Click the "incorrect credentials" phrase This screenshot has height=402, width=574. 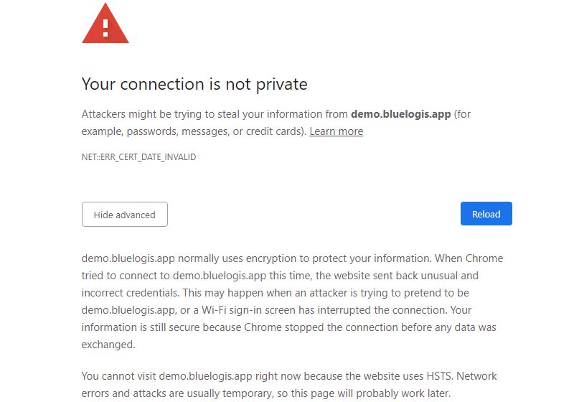(130, 293)
